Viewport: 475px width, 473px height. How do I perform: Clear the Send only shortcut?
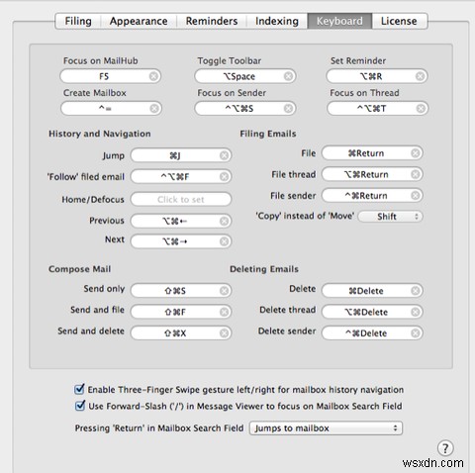pyautogui.click(x=224, y=291)
